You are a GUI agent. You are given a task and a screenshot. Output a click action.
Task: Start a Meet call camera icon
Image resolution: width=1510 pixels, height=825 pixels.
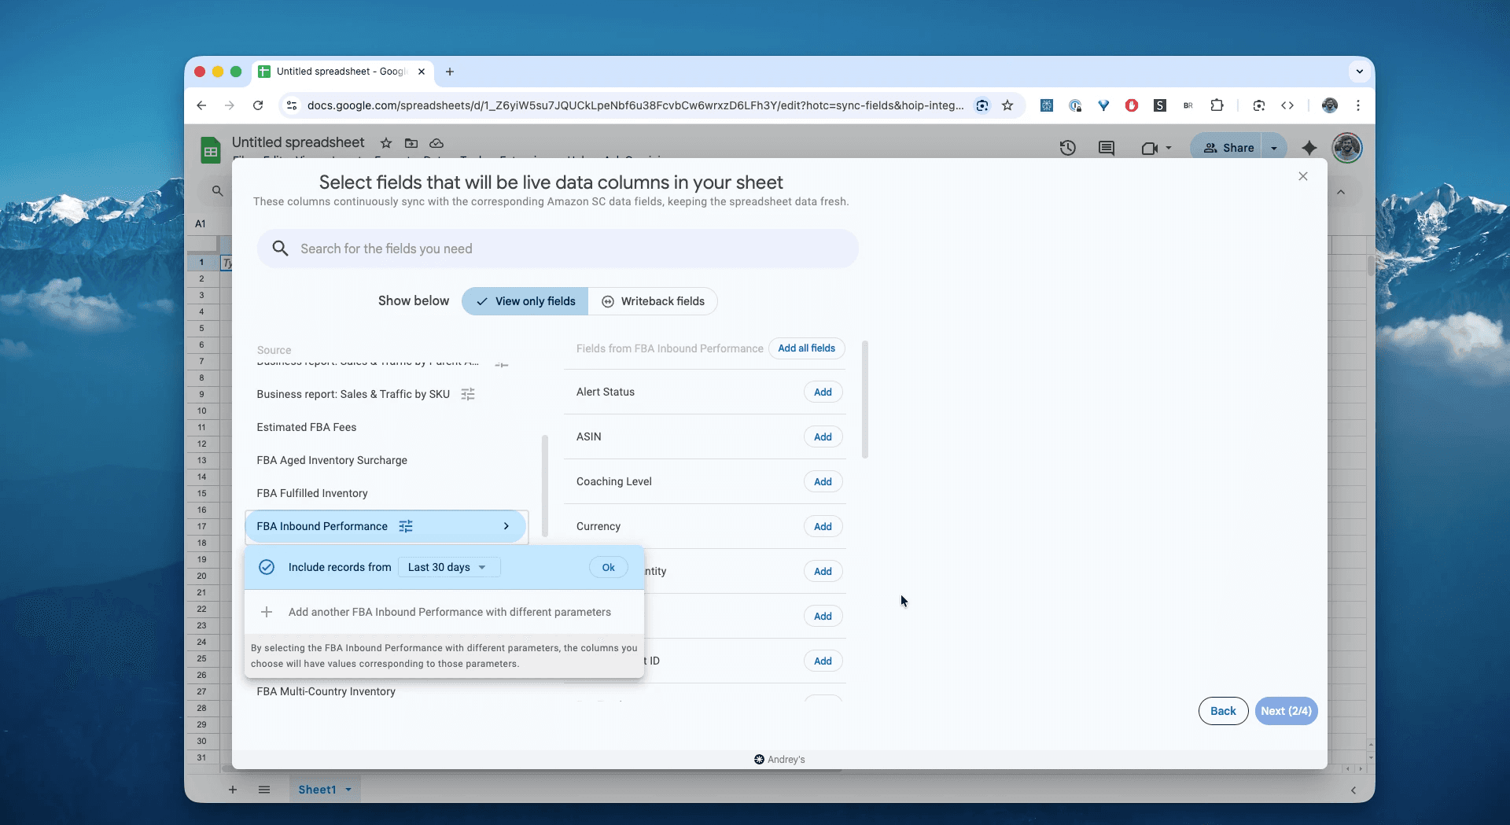click(x=1149, y=148)
